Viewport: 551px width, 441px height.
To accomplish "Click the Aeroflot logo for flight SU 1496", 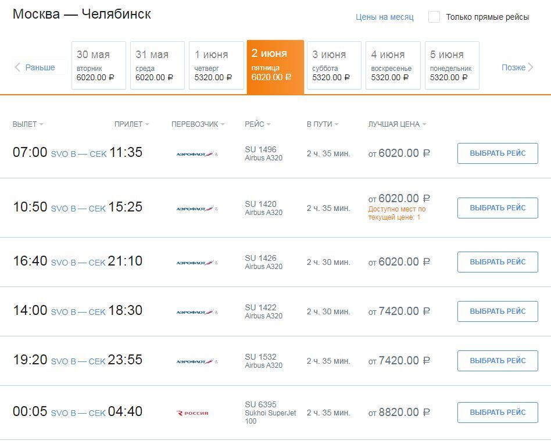I will coord(196,154).
